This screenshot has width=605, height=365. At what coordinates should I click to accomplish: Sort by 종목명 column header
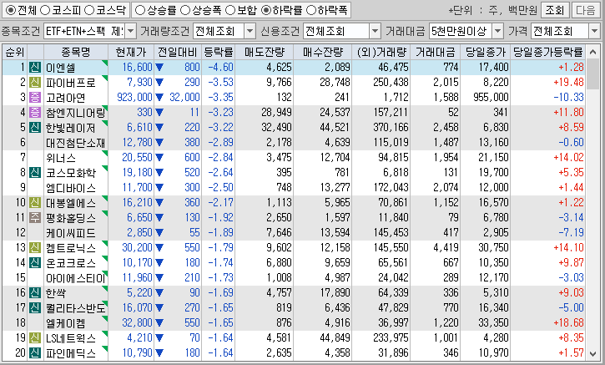(x=76, y=52)
